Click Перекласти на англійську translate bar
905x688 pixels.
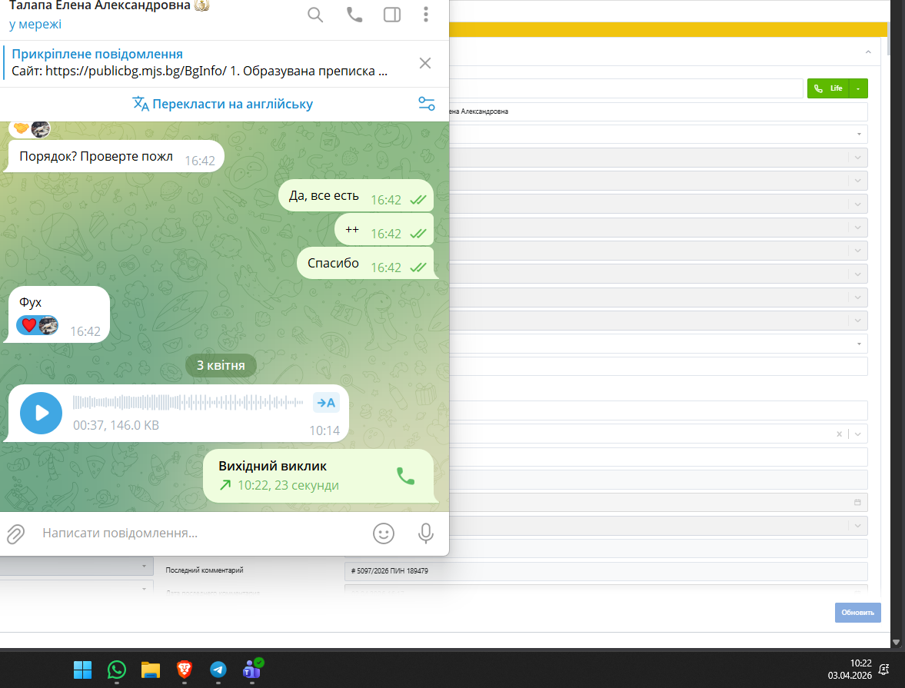223,104
